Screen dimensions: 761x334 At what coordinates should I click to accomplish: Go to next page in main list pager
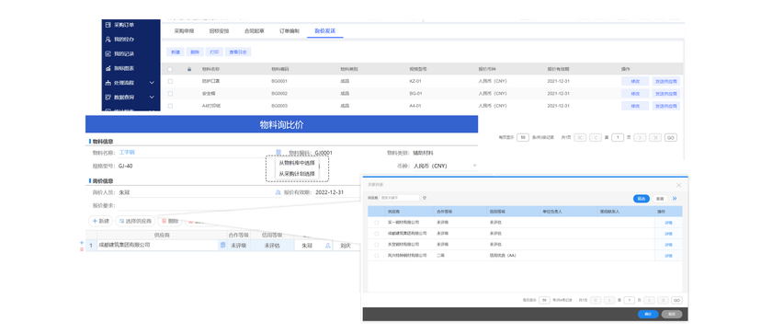point(641,138)
